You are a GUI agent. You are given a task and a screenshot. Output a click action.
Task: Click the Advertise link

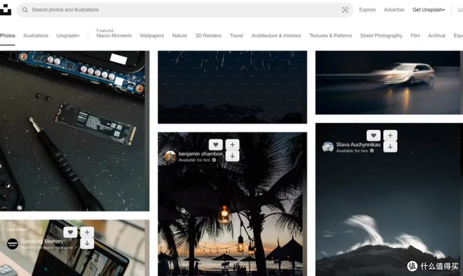click(394, 10)
